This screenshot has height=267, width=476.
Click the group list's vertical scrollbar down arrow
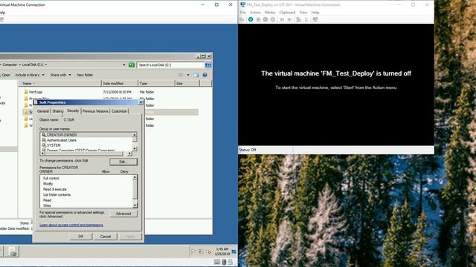point(135,148)
